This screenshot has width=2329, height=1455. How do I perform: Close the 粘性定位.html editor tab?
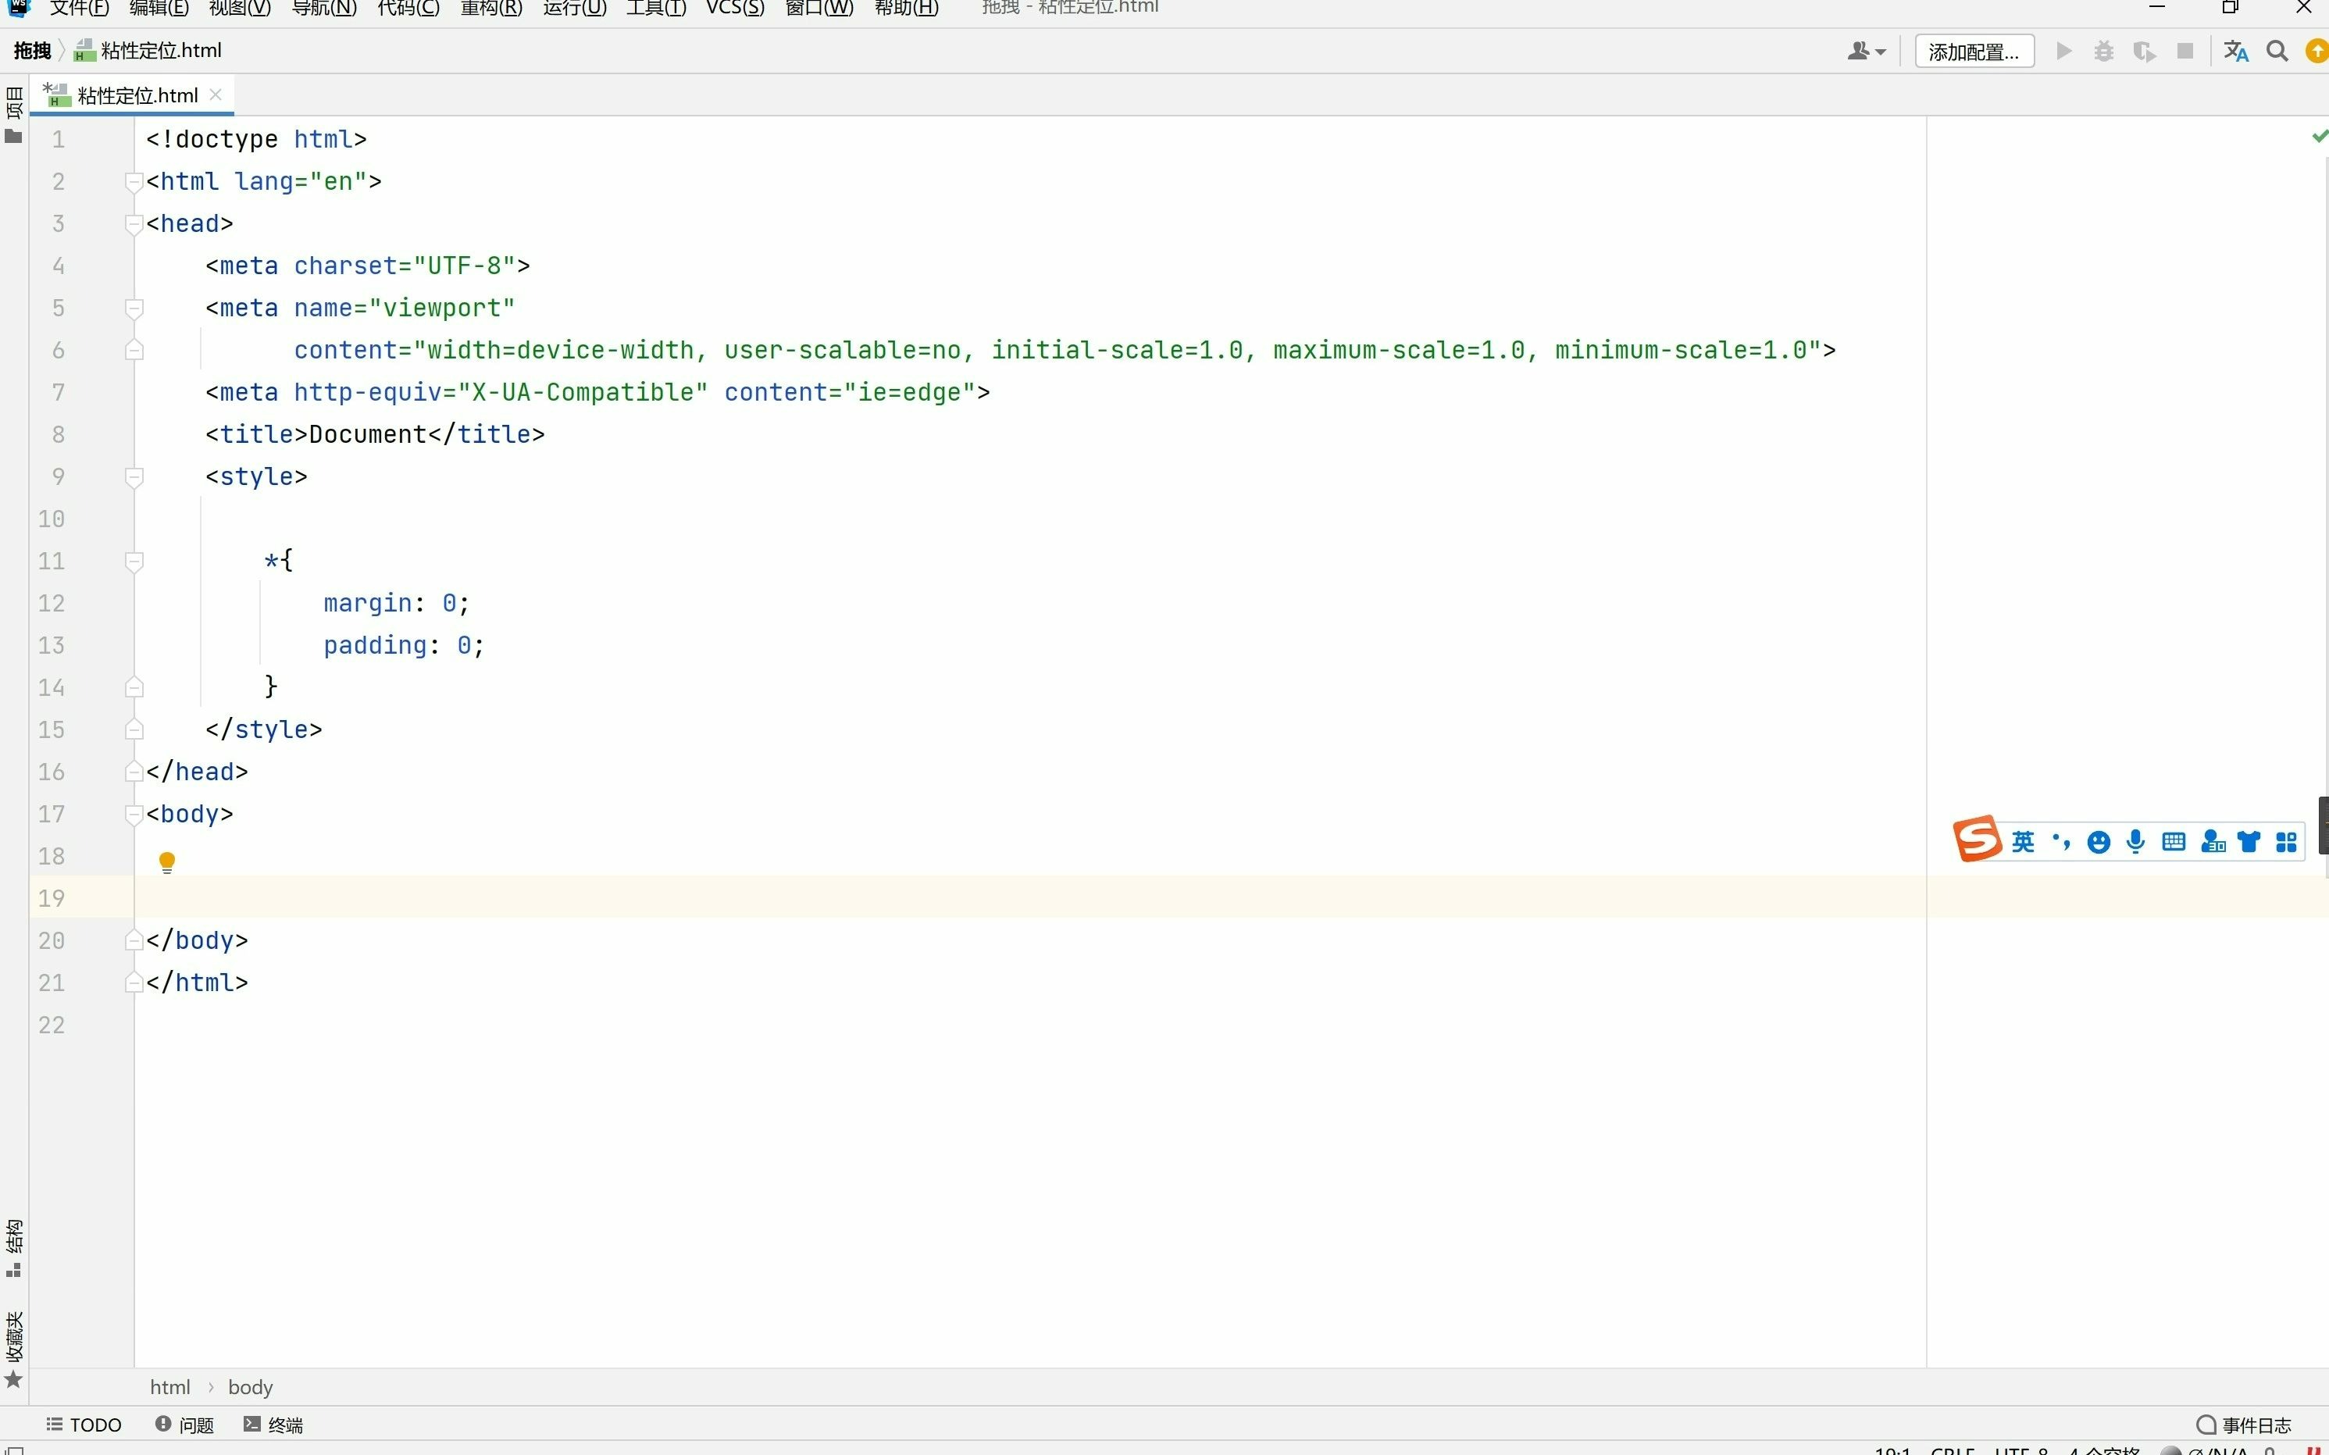[216, 95]
